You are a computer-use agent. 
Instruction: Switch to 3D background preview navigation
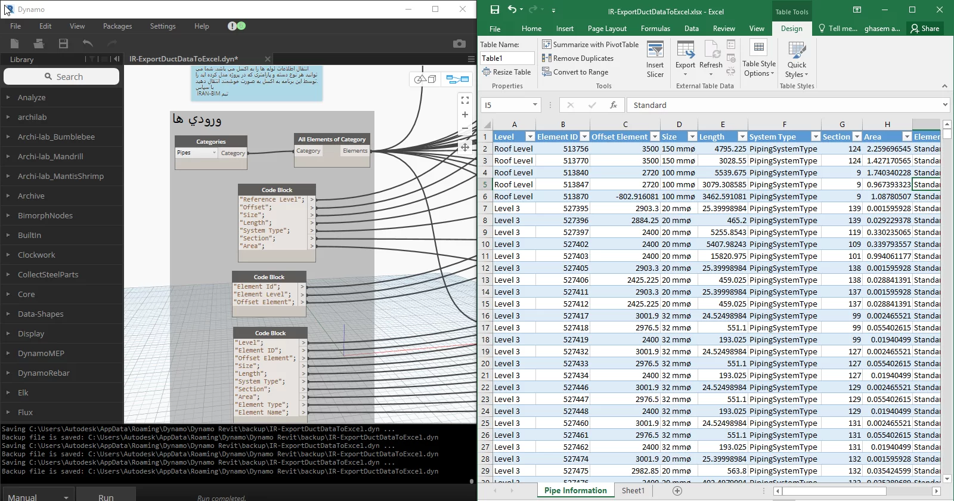click(425, 79)
